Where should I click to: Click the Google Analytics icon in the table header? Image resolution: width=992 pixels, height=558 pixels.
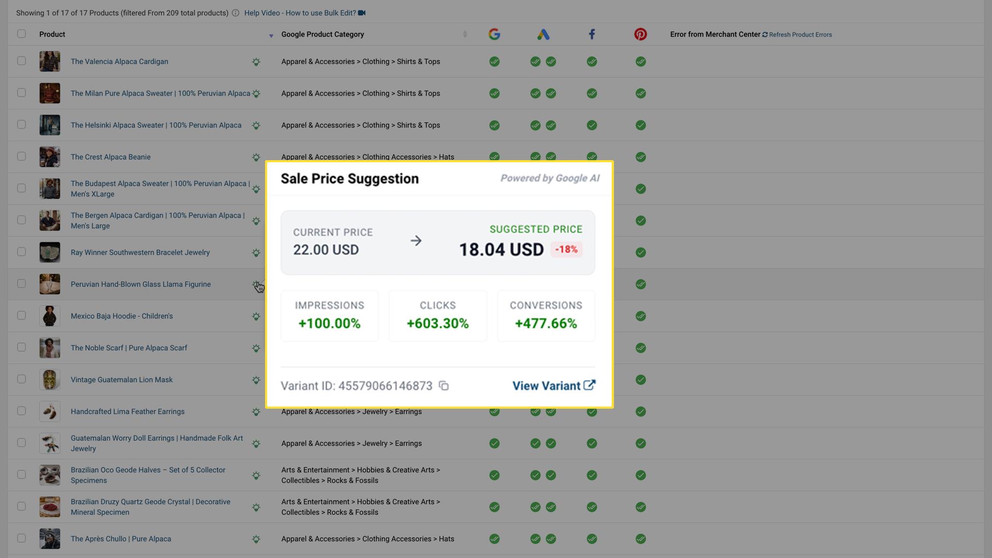pyautogui.click(x=543, y=34)
